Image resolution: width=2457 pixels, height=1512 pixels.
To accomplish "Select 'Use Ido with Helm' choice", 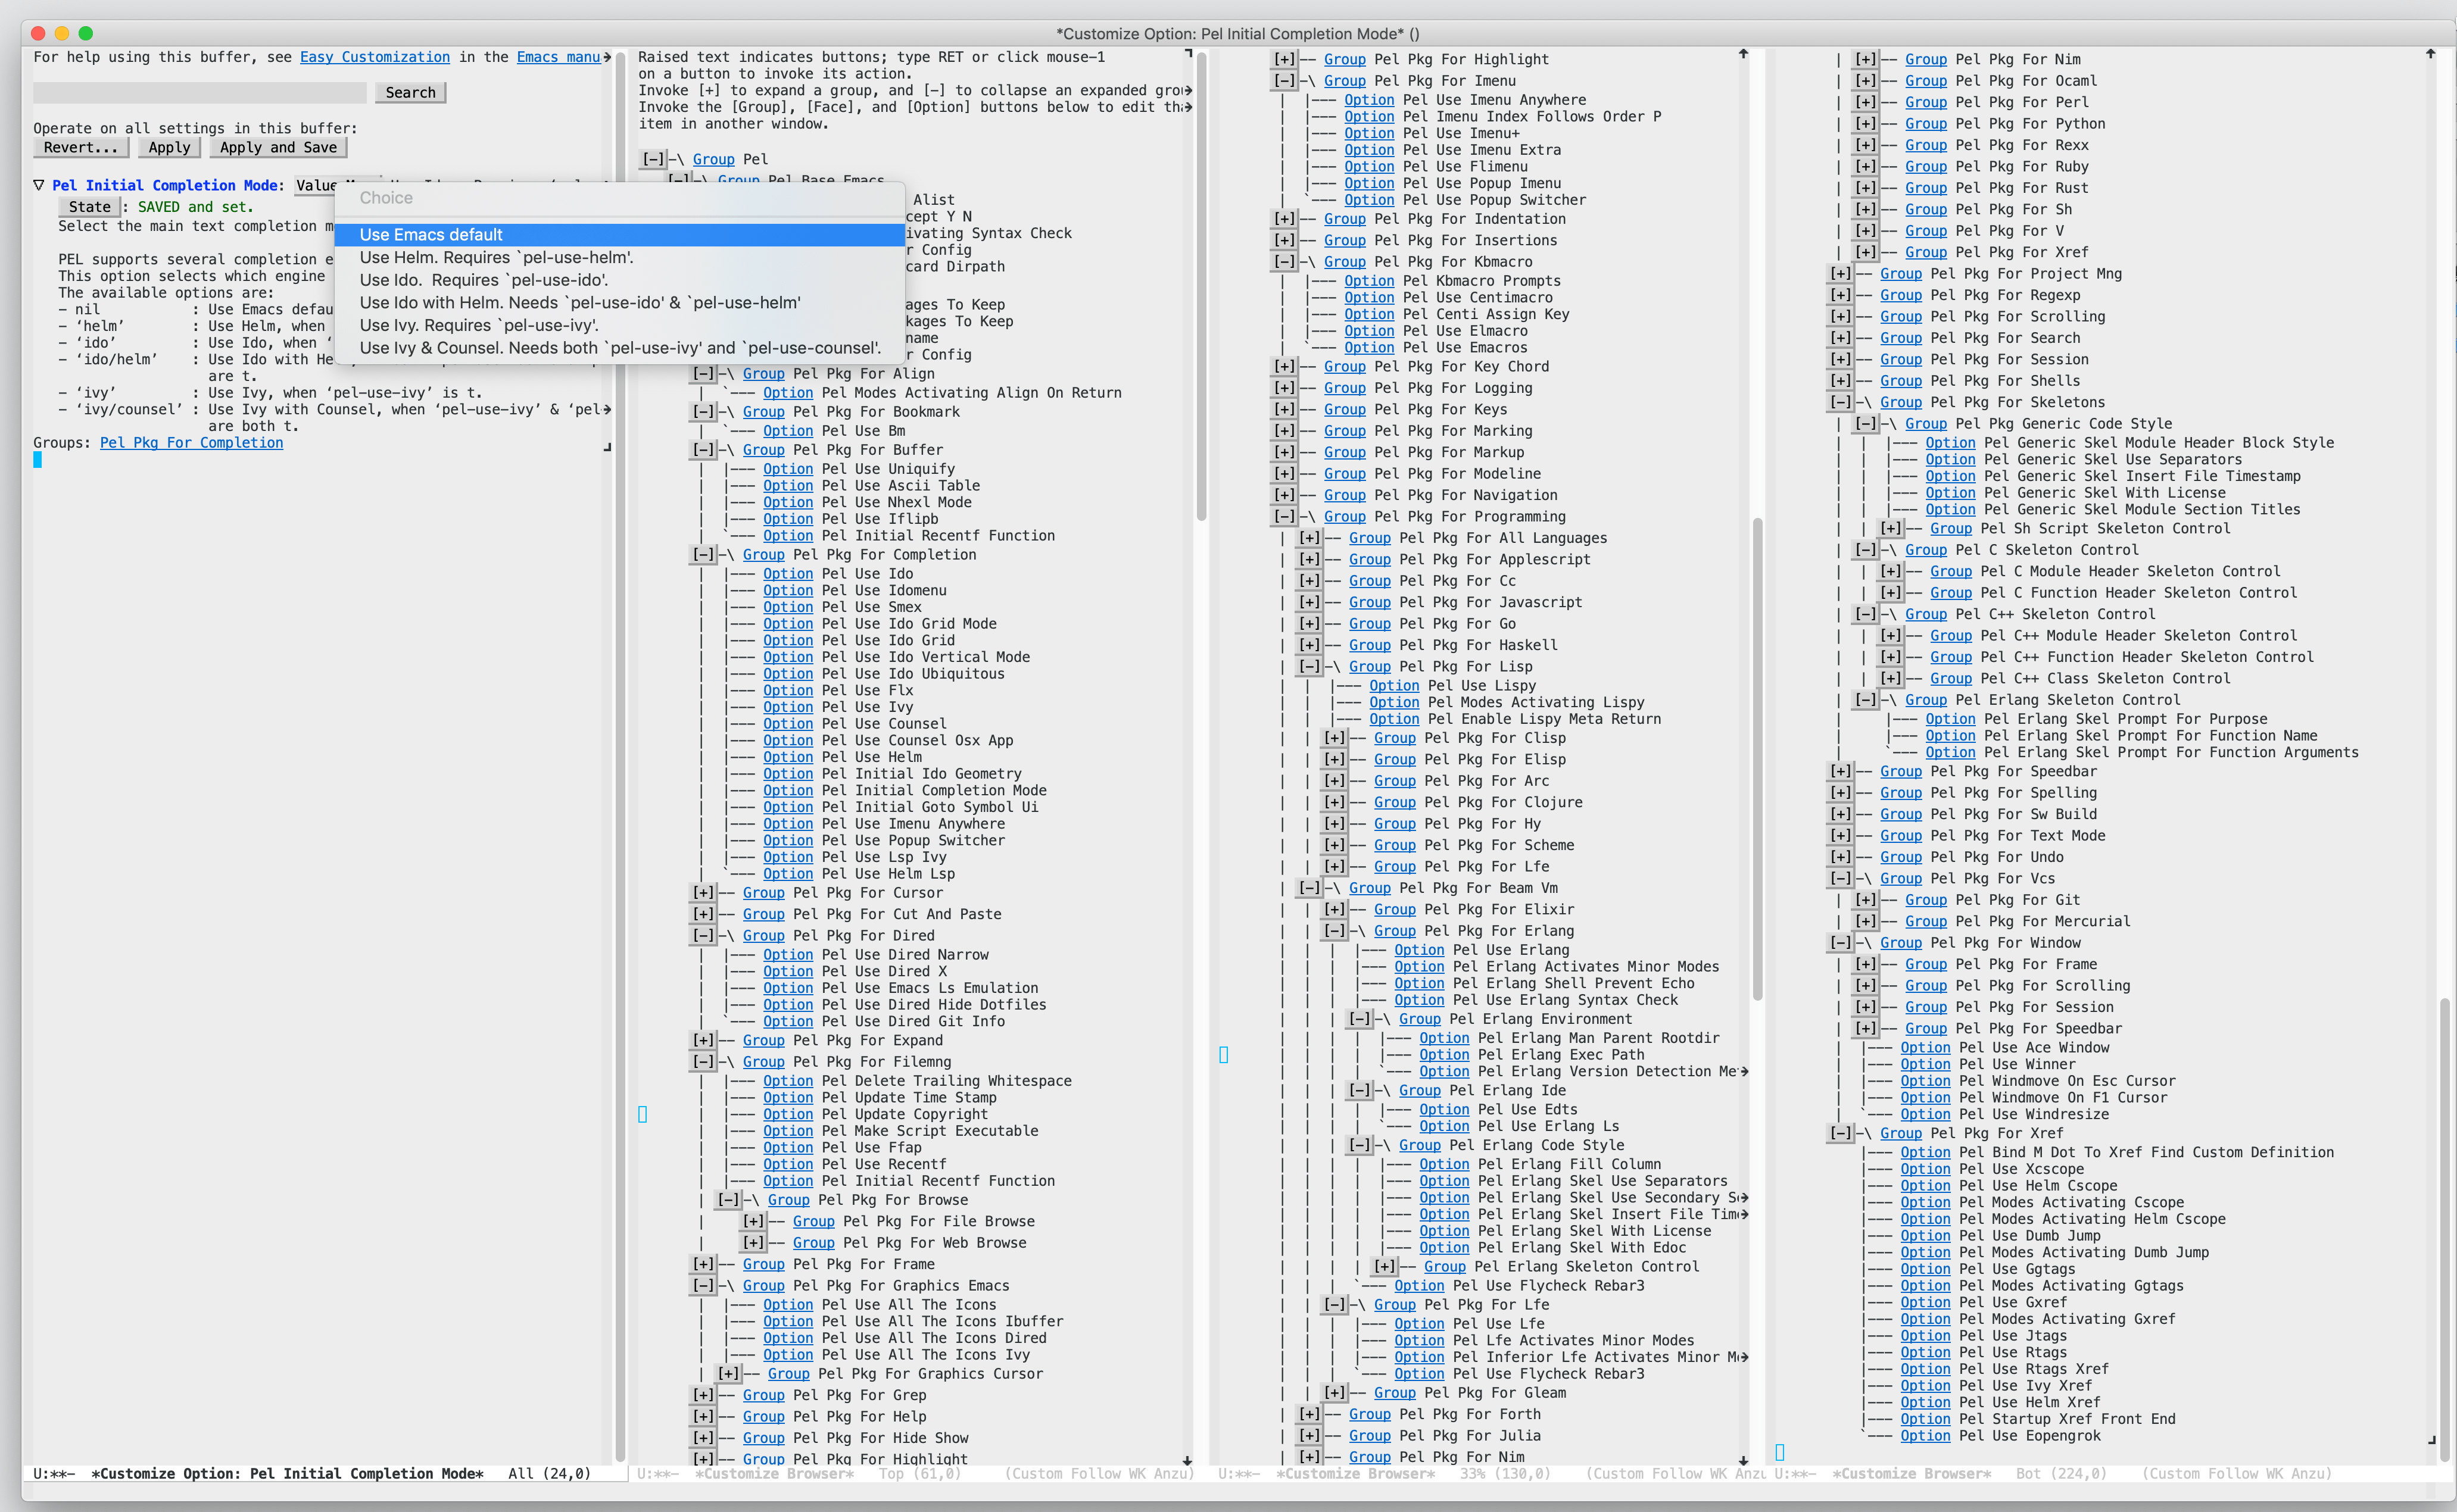I will [x=619, y=302].
